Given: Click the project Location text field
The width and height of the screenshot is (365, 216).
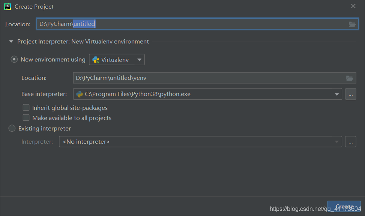Looking at the screenshot, I should pos(197,24).
